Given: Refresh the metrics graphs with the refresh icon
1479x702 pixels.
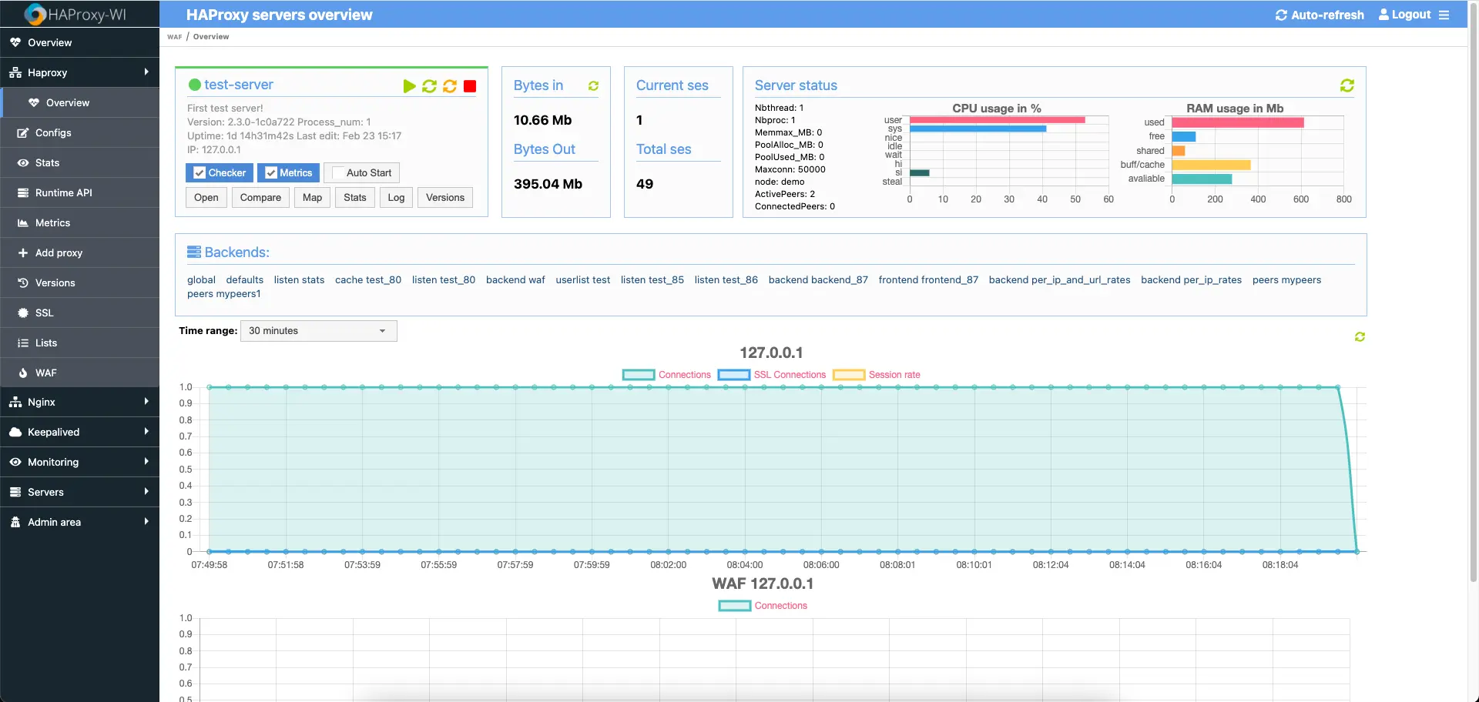Looking at the screenshot, I should pos(1360,336).
